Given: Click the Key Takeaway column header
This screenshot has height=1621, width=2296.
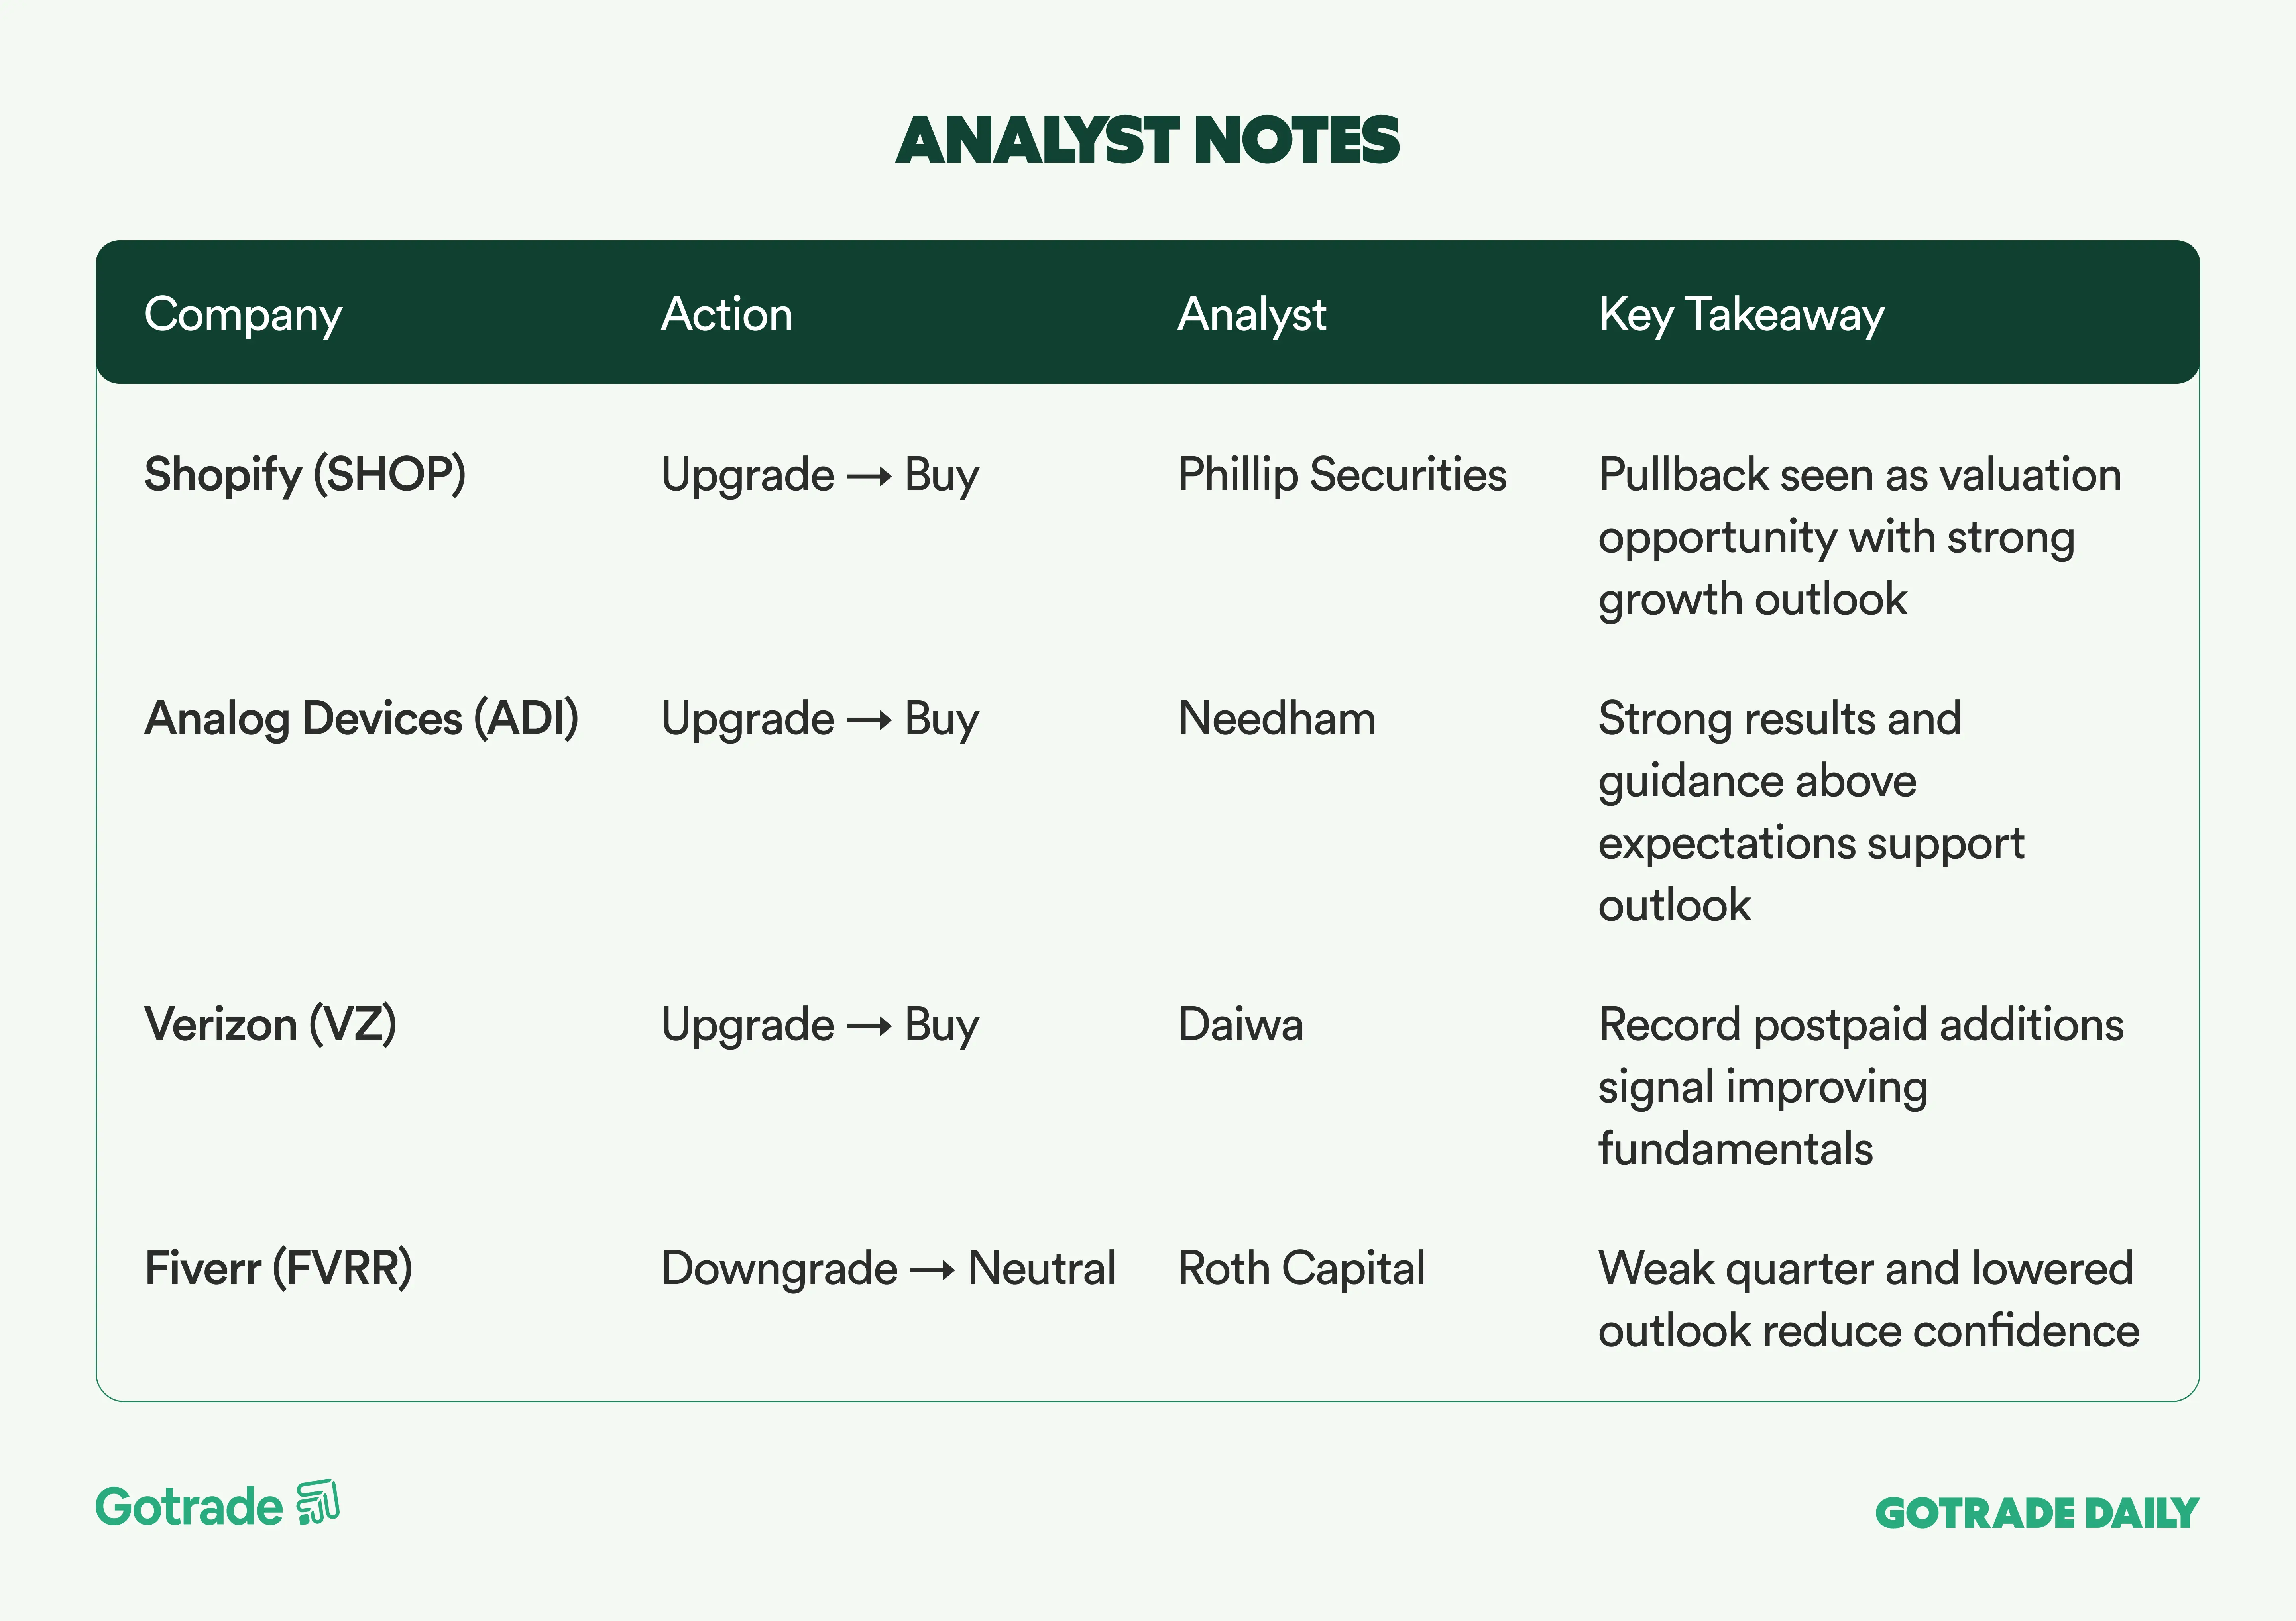Looking at the screenshot, I should click(x=1741, y=315).
